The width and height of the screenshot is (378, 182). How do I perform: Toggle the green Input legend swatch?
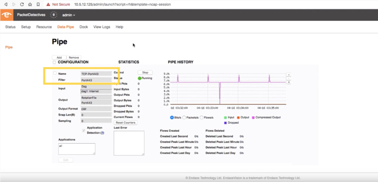coord(226,117)
